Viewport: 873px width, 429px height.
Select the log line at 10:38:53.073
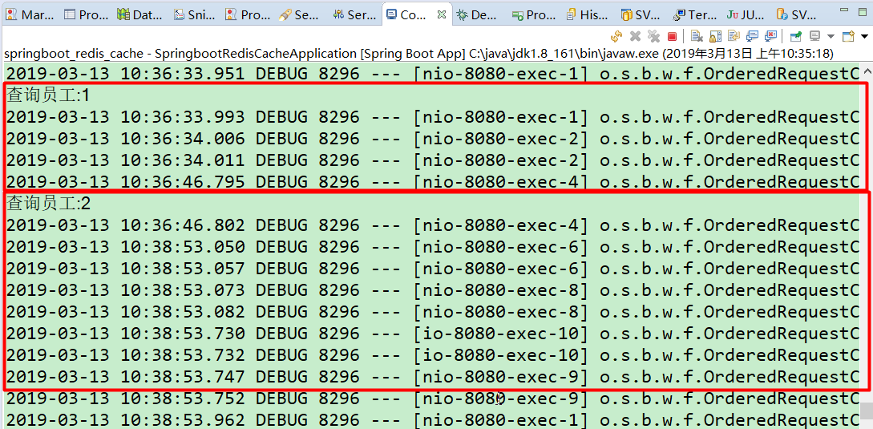coord(432,289)
